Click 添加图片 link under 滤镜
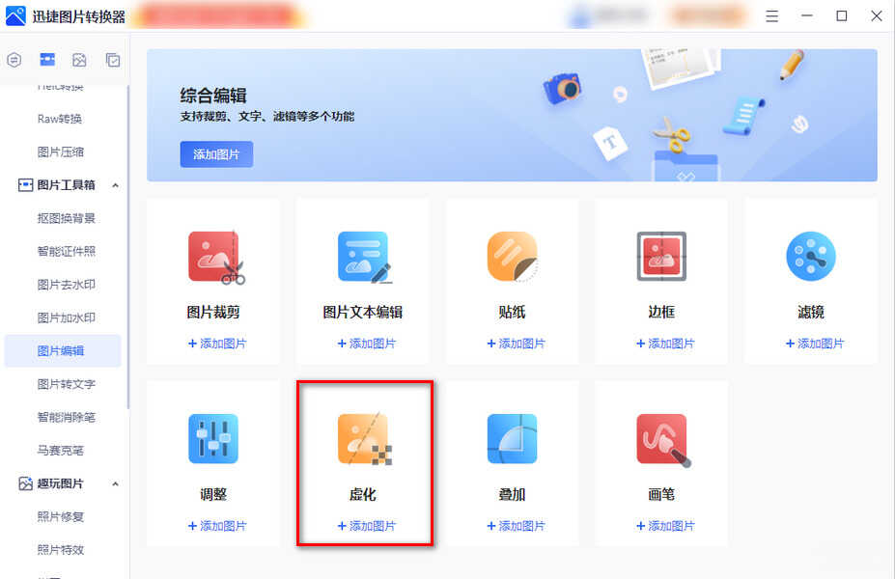Viewport: 895px width, 579px height. click(815, 344)
